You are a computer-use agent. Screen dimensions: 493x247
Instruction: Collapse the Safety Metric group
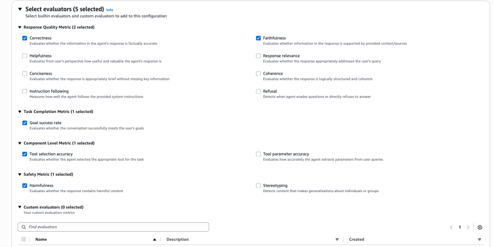pyautogui.click(x=20, y=174)
